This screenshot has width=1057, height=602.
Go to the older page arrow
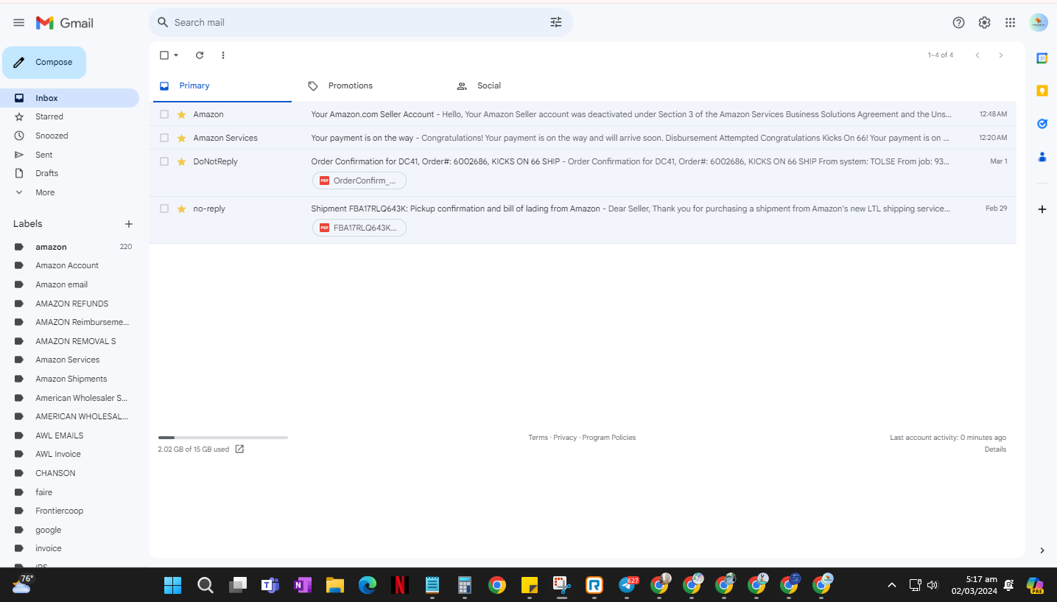click(1000, 55)
